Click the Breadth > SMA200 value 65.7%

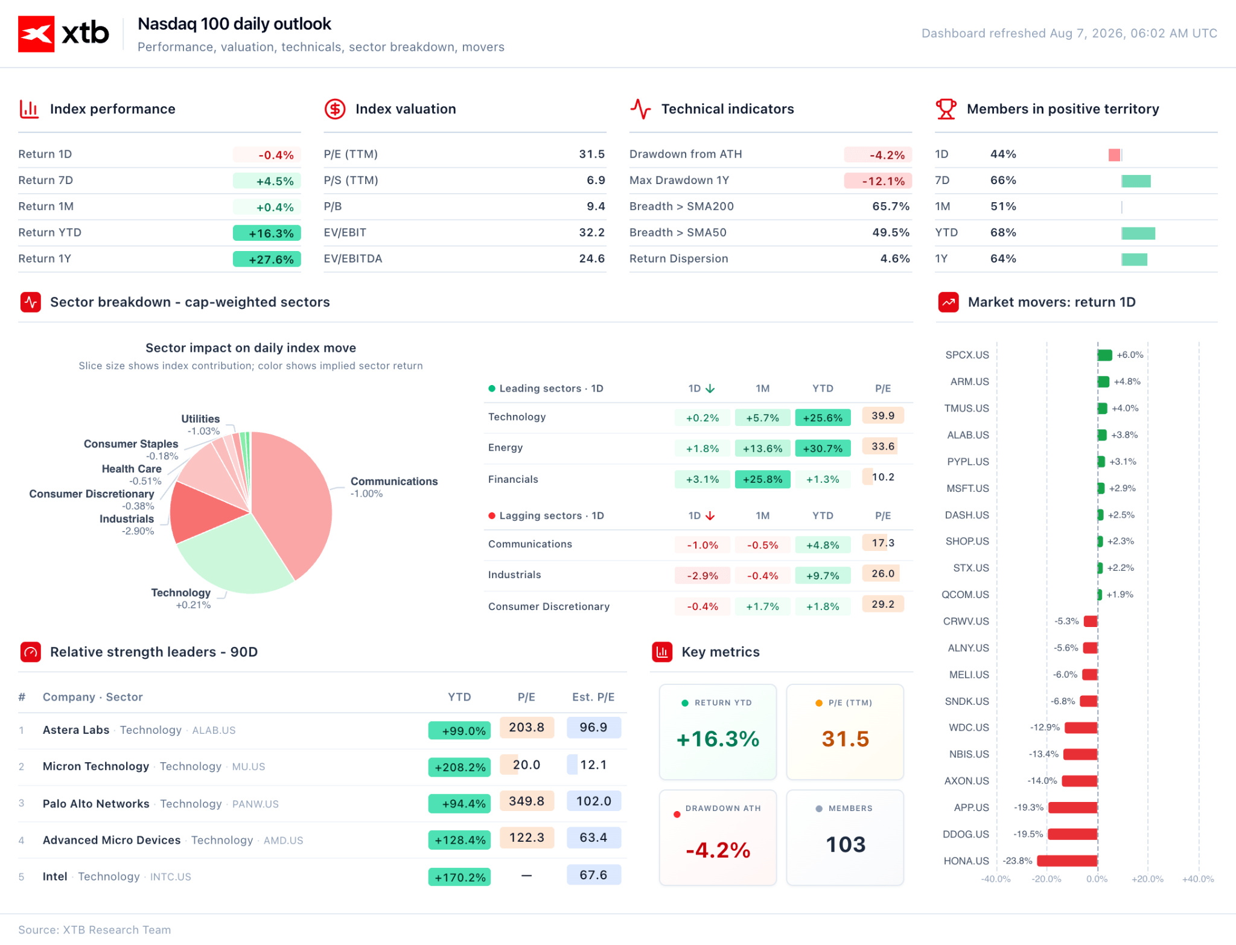pos(891,206)
